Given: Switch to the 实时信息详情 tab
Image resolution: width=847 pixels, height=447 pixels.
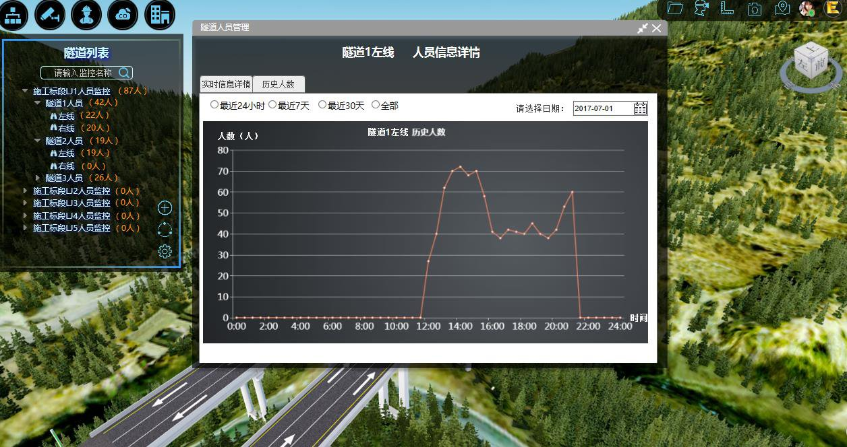Looking at the screenshot, I should point(226,84).
